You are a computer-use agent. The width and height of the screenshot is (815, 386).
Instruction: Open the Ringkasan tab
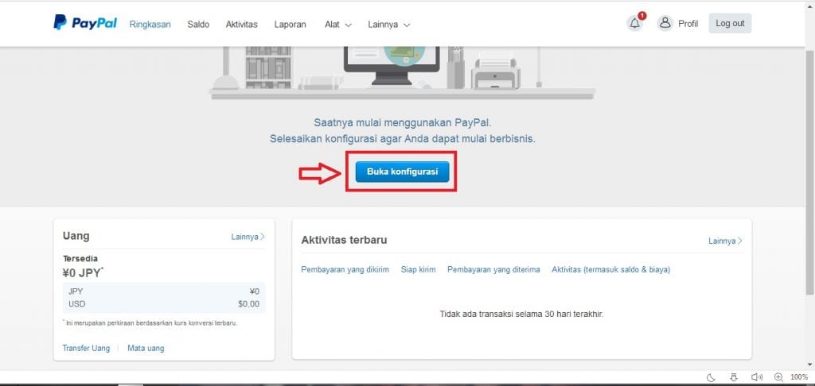click(150, 25)
